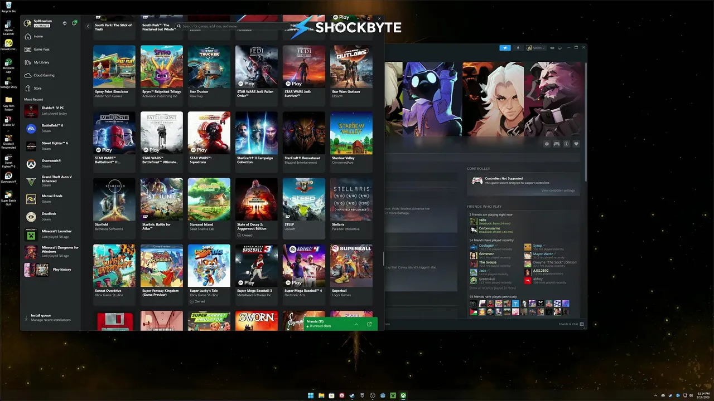Open Minecraft Dungeons for Windows entry
Image resolution: width=714 pixels, height=401 pixels.
pos(51,252)
